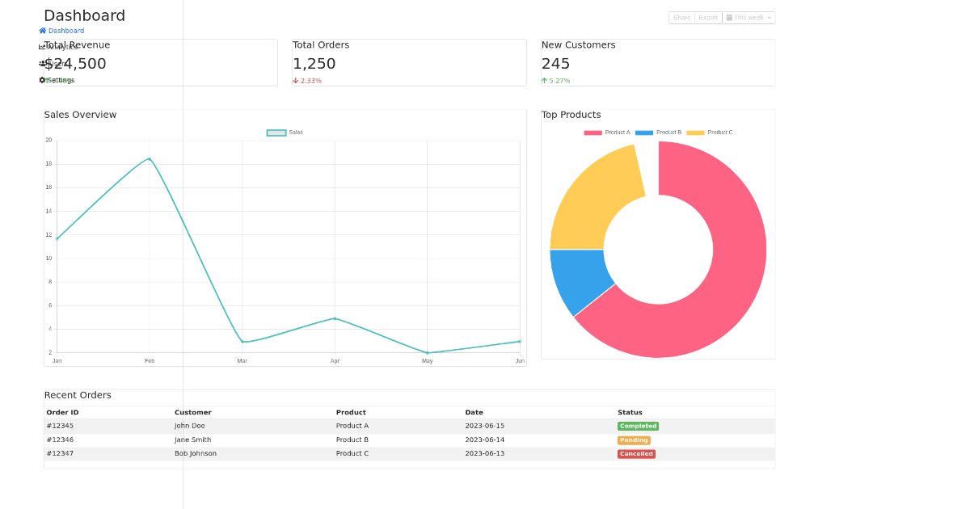This screenshot has width=970, height=509.
Task: Click the Share button
Action: tap(681, 17)
